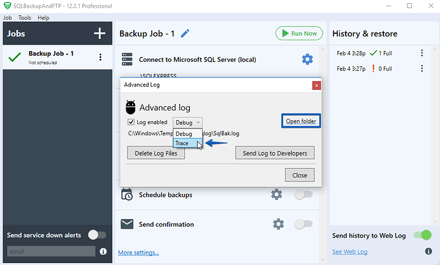This screenshot has height=265, width=440.
Task: Open Schedule backups settings gear
Action: click(276, 195)
